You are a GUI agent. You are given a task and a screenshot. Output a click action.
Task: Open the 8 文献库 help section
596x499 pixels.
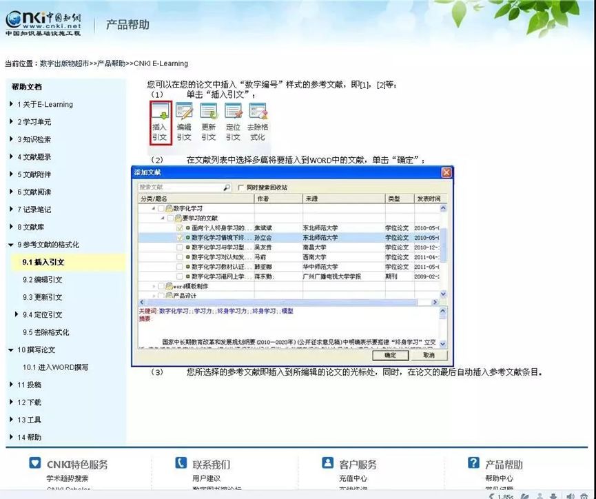[31, 227]
